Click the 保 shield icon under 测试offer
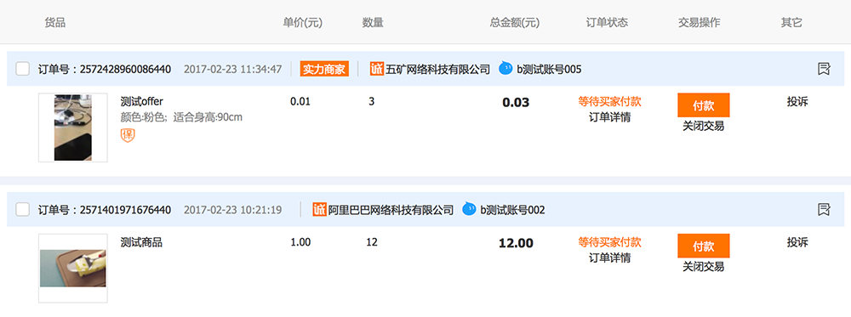This screenshot has height=317, width=851. click(x=128, y=135)
